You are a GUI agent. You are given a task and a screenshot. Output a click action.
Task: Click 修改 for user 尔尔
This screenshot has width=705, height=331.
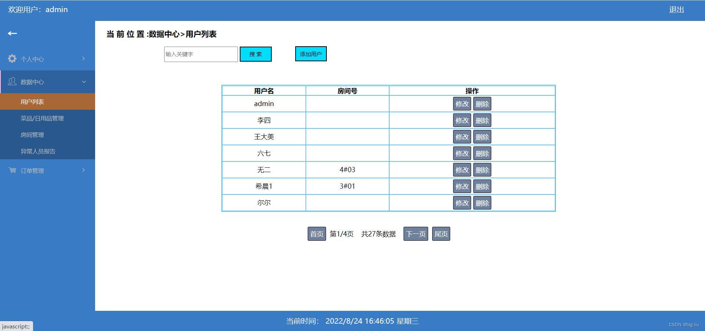[x=462, y=203]
